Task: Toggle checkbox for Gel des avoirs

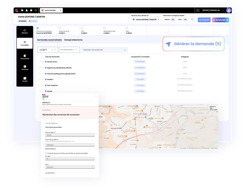Action: [43, 62]
